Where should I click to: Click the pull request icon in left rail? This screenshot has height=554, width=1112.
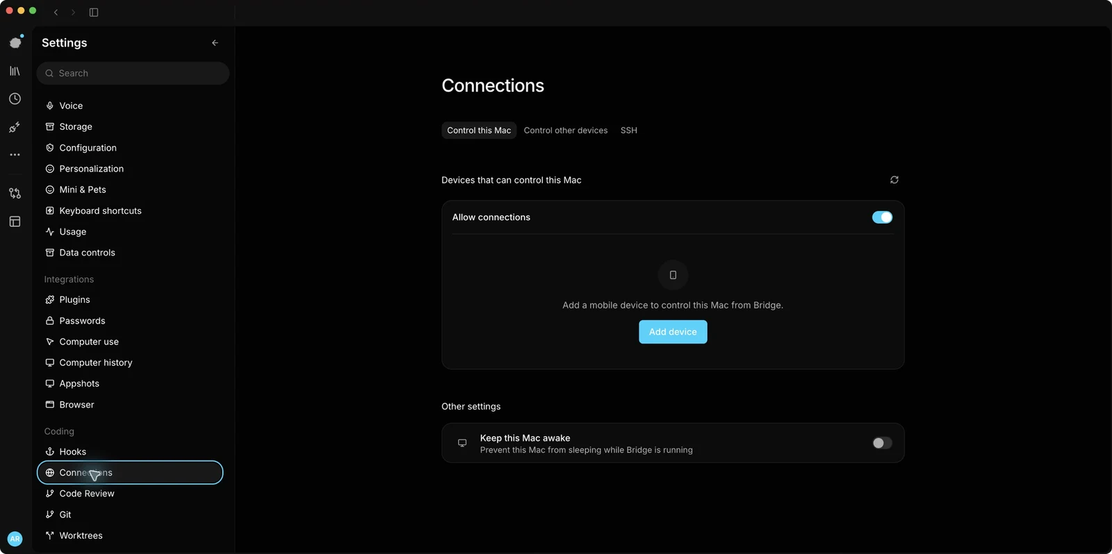[15, 194]
